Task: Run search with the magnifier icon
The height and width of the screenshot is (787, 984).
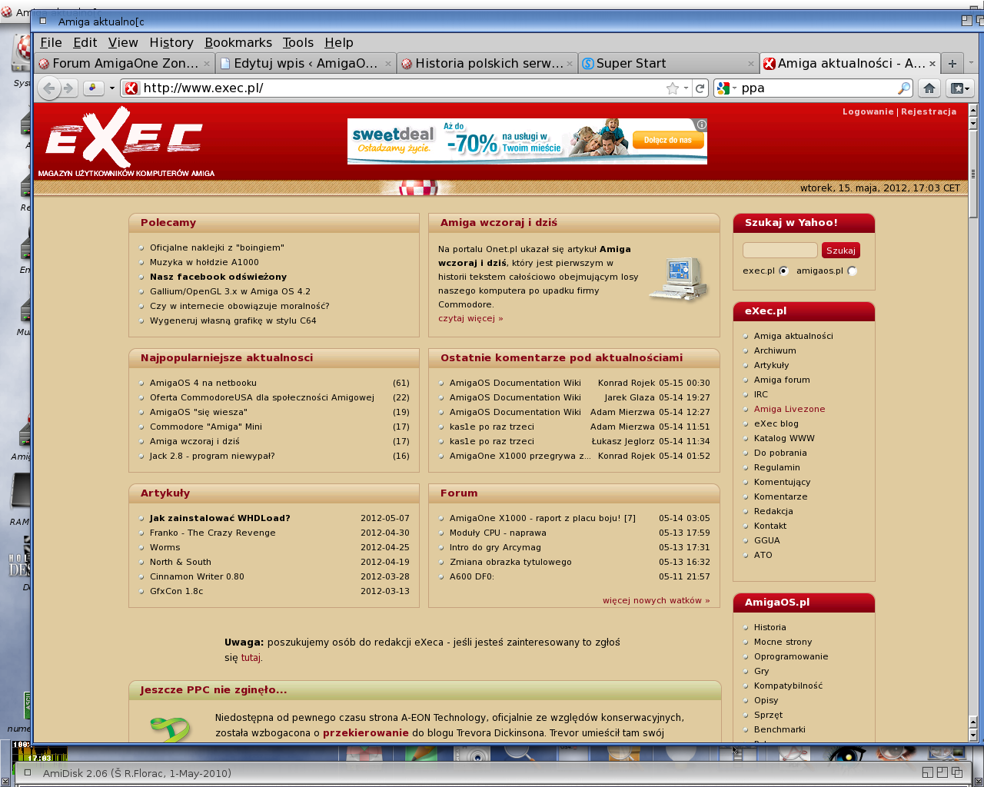Action: pyautogui.click(x=904, y=88)
